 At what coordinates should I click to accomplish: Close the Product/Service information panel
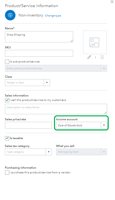point(112,2)
